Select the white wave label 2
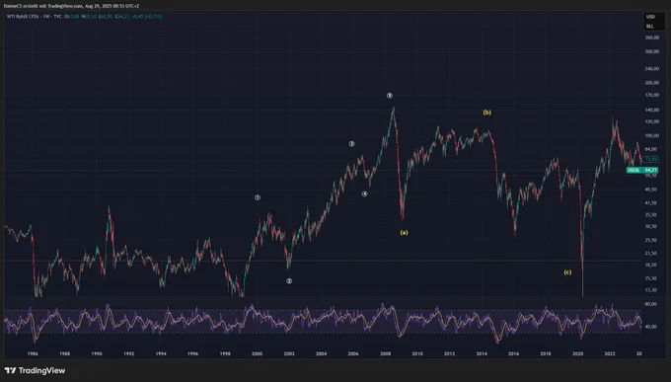This screenshot has height=382, width=671. click(x=289, y=281)
